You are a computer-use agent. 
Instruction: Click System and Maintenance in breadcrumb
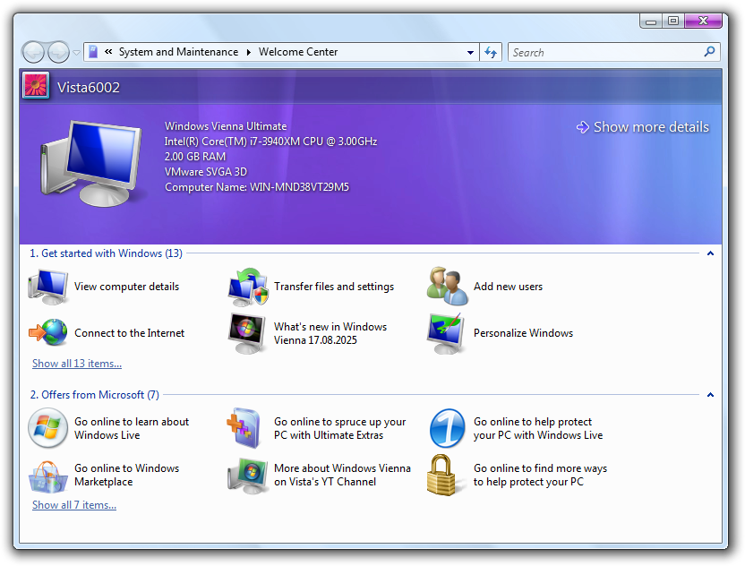[178, 52]
